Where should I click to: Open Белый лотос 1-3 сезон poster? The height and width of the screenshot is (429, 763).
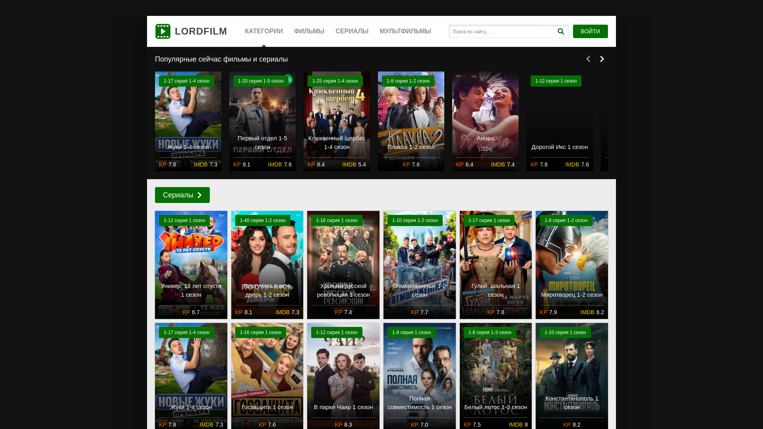click(496, 376)
